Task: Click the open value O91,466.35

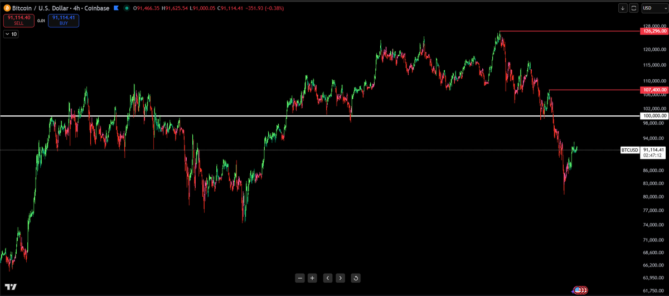Action: coord(145,8)
